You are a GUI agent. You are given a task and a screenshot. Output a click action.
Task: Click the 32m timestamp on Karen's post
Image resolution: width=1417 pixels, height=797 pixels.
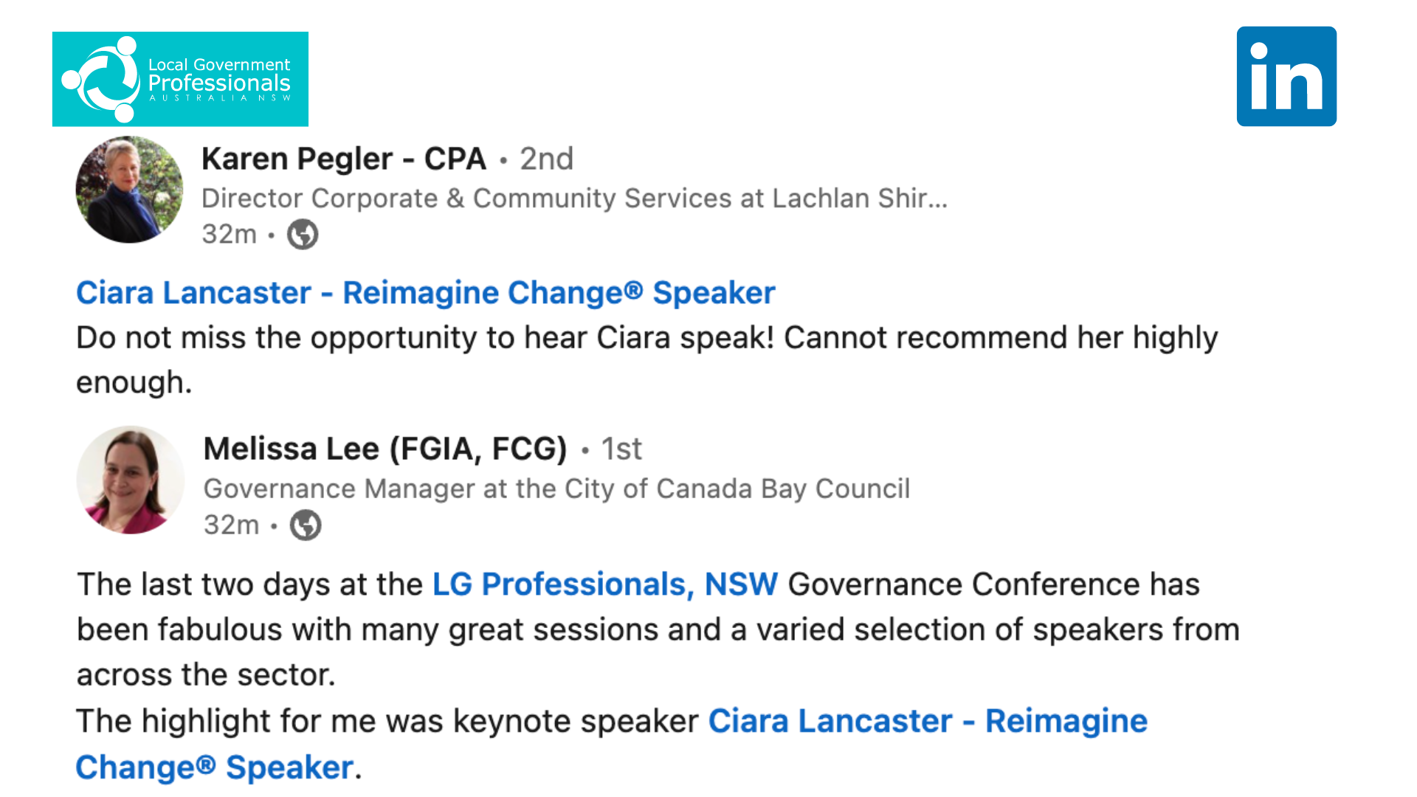pos(230,235)
